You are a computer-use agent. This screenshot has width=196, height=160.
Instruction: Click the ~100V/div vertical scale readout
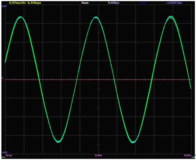(174, 3)
